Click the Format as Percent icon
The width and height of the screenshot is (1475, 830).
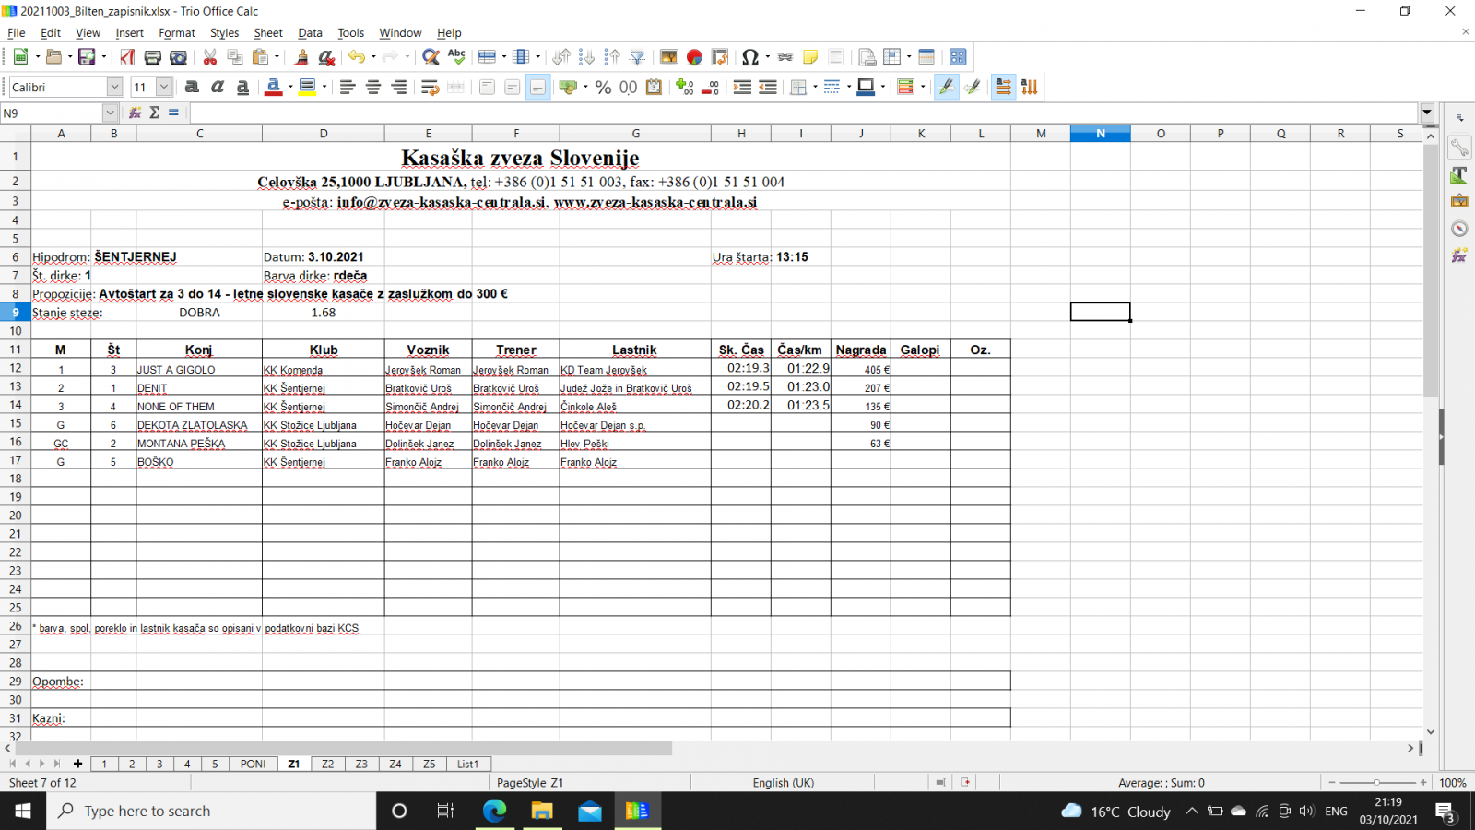tap(603, 87)
